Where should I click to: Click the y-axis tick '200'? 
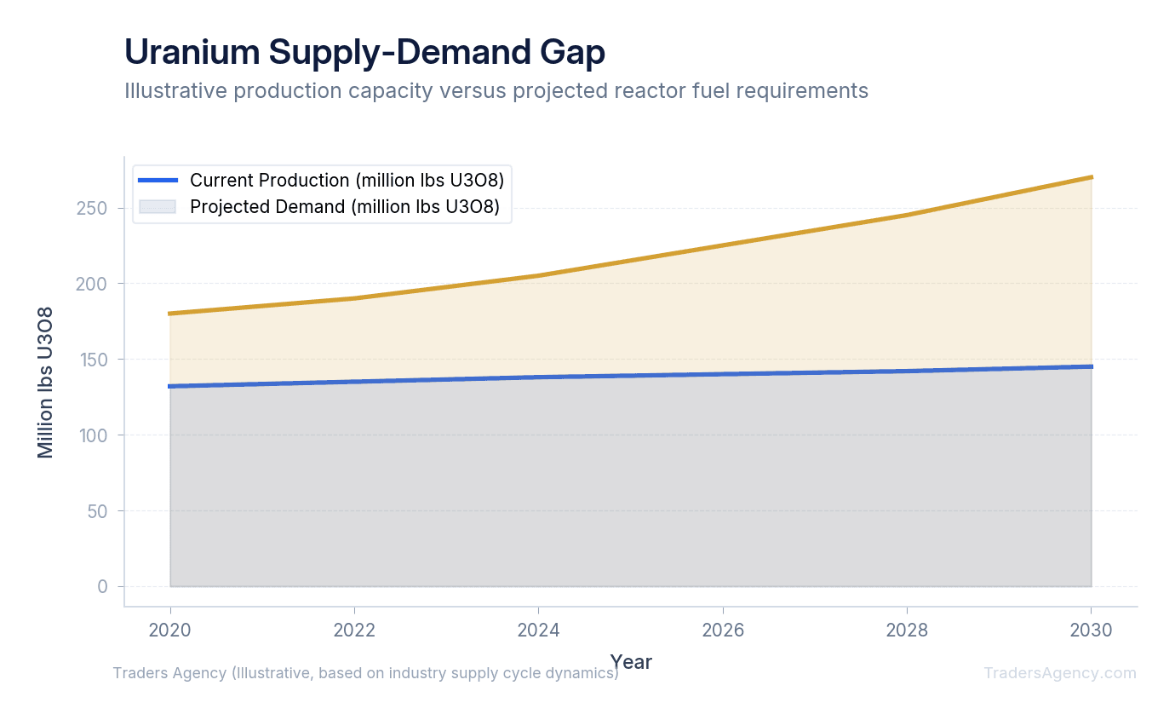92,284
